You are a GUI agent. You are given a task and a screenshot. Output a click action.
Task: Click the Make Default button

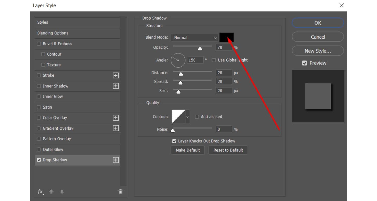(188, 150)
